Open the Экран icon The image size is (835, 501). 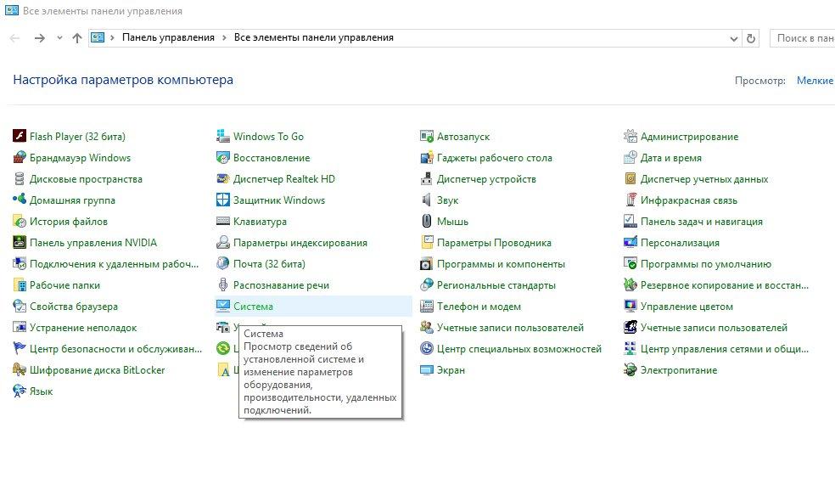click(427, 370)
